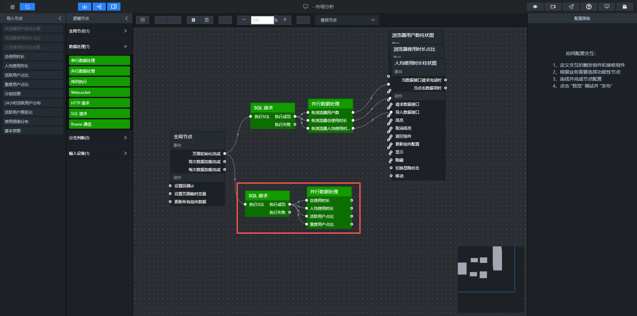The width and height of the screenshot is (637, 316).
Task: Click the preview eye icon
Action: (535, 7)
